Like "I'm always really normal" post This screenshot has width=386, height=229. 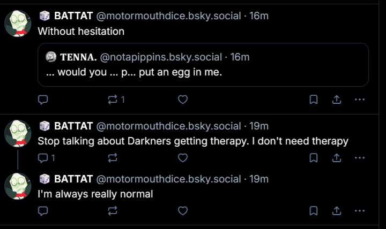tap(183, 211)
